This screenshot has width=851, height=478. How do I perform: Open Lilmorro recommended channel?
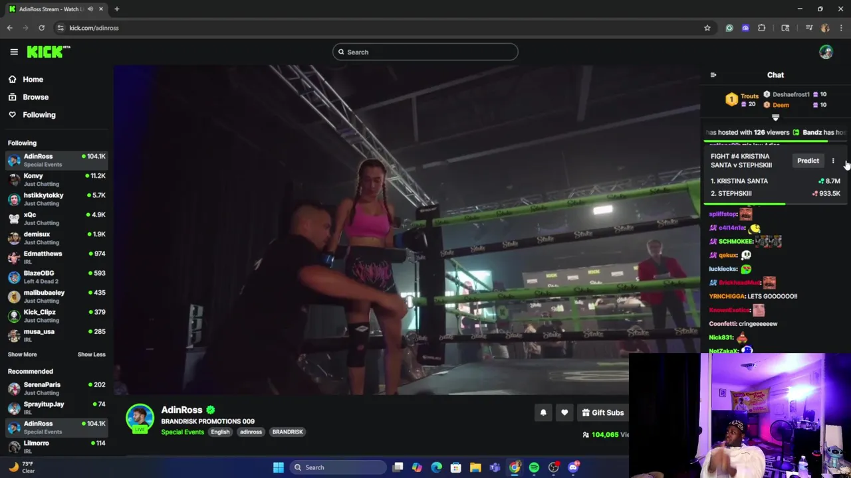pos(57,446)
